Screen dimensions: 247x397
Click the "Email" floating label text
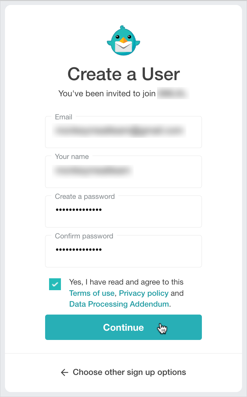[64, 117]
